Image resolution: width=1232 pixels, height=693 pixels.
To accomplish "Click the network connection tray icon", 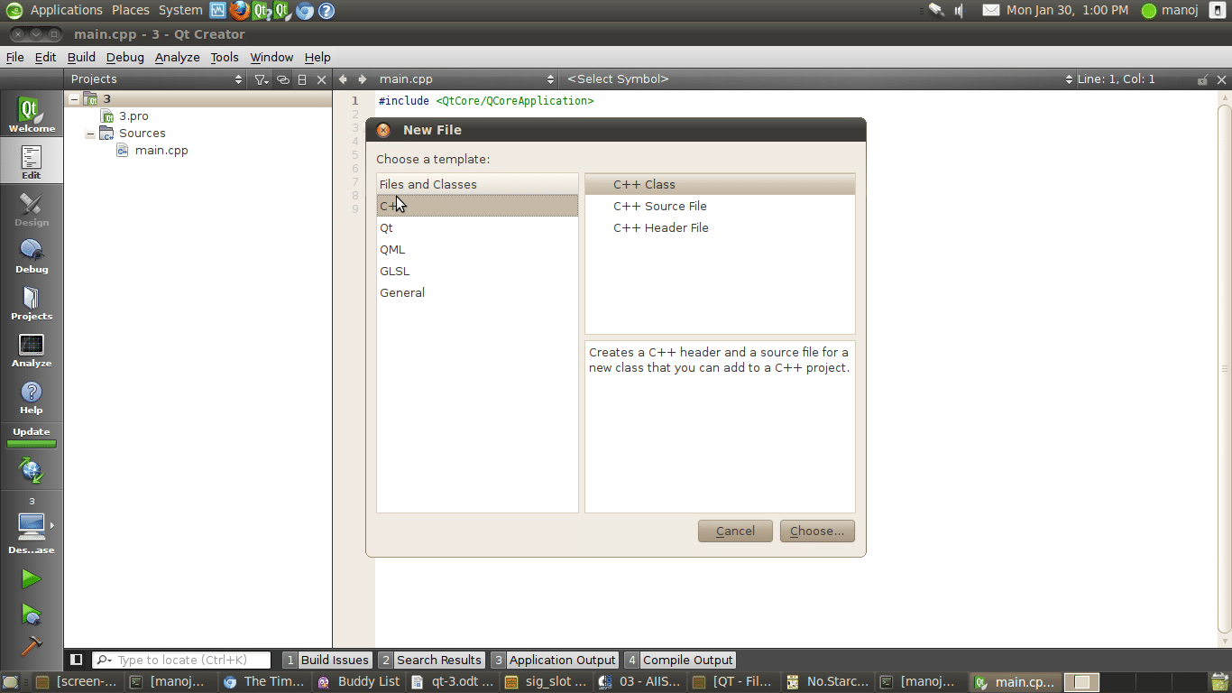I will click(937, 11).
